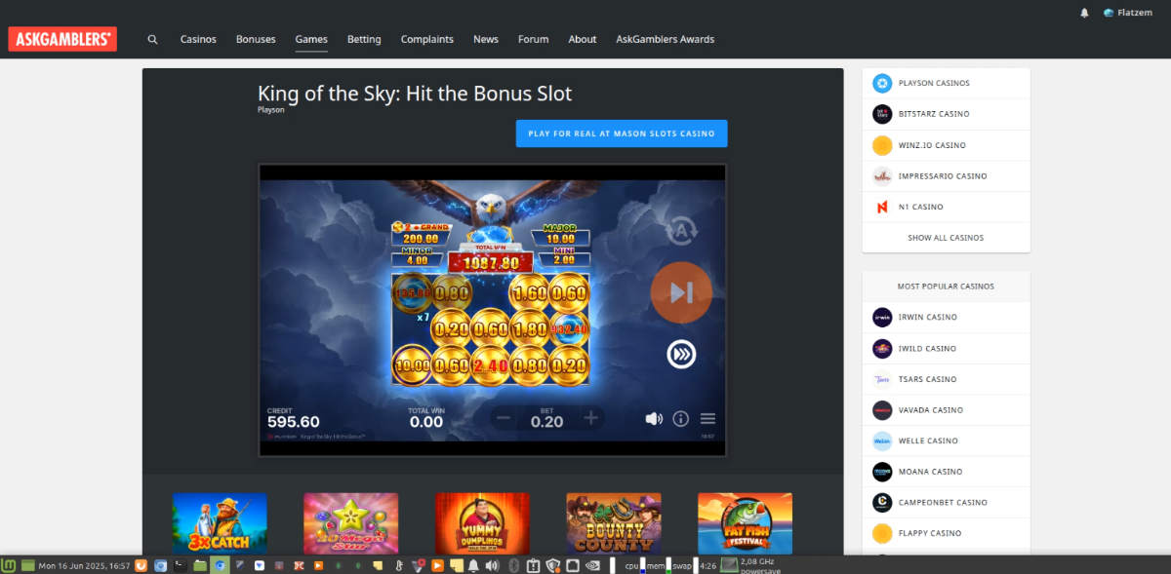Open the Betting menu
1171x574 pixels.
click(x=364, y=39)
